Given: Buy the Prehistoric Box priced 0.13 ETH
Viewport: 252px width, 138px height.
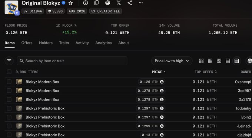Looking at the screenshot, I should click(153, 135).
